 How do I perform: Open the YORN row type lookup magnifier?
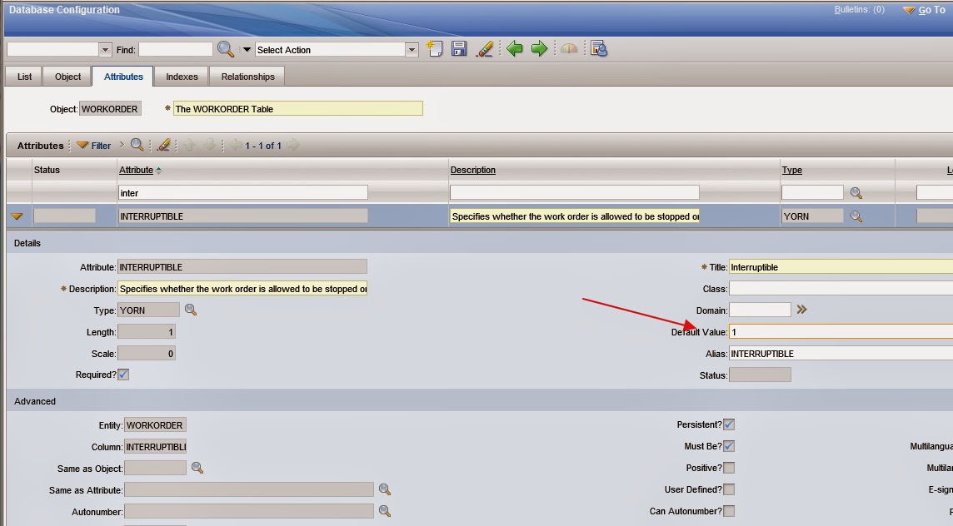click(x=856, y=216)
